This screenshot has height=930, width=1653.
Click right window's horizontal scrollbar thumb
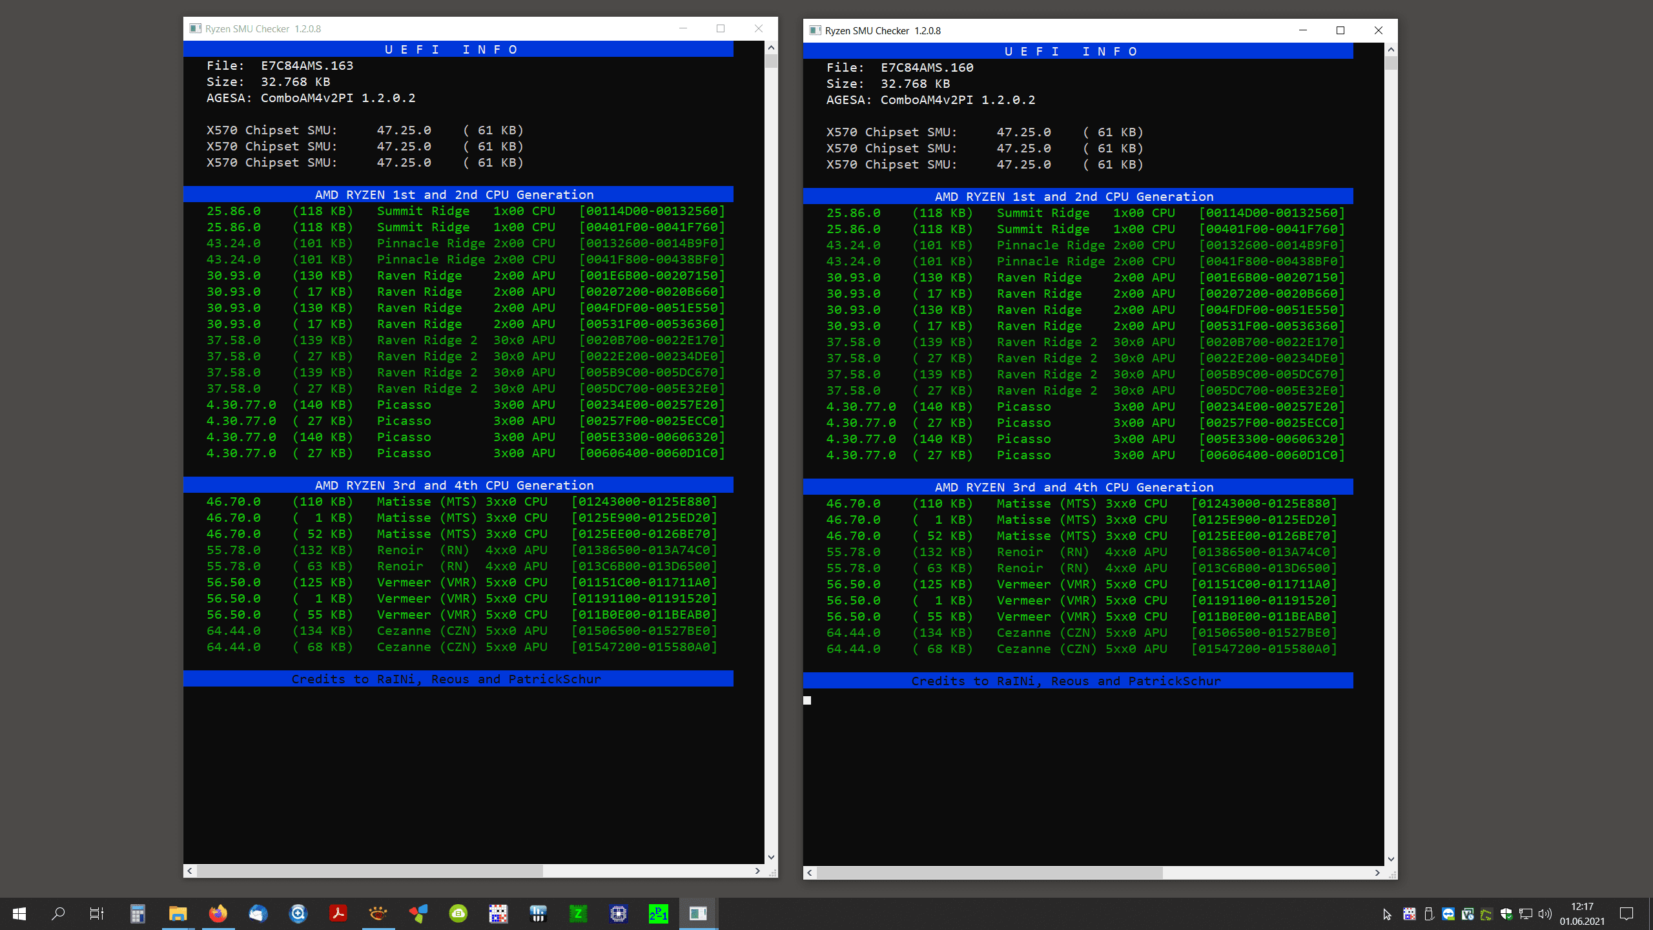click(x=990, y=873)
